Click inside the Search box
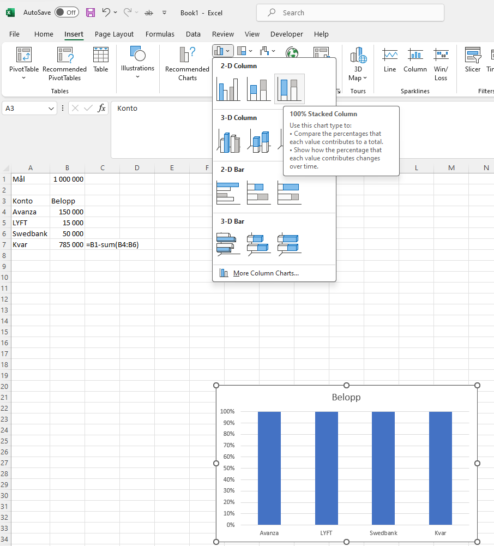The width and height of the screenshot is (494, 546). coord(350,13)
